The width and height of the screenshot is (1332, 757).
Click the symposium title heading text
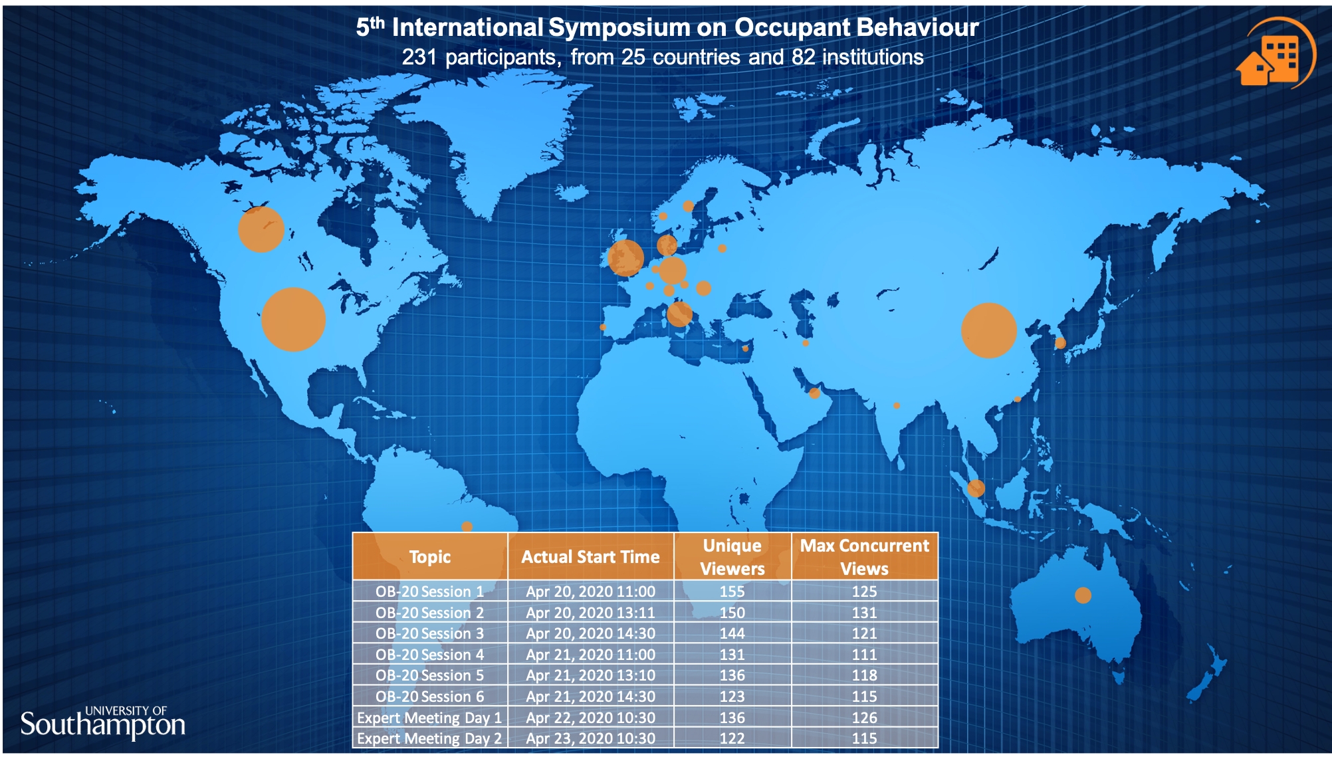[x=667, y=27]
